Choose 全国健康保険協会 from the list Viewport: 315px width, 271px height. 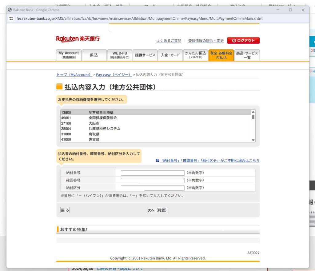click(x=102, y=118)
